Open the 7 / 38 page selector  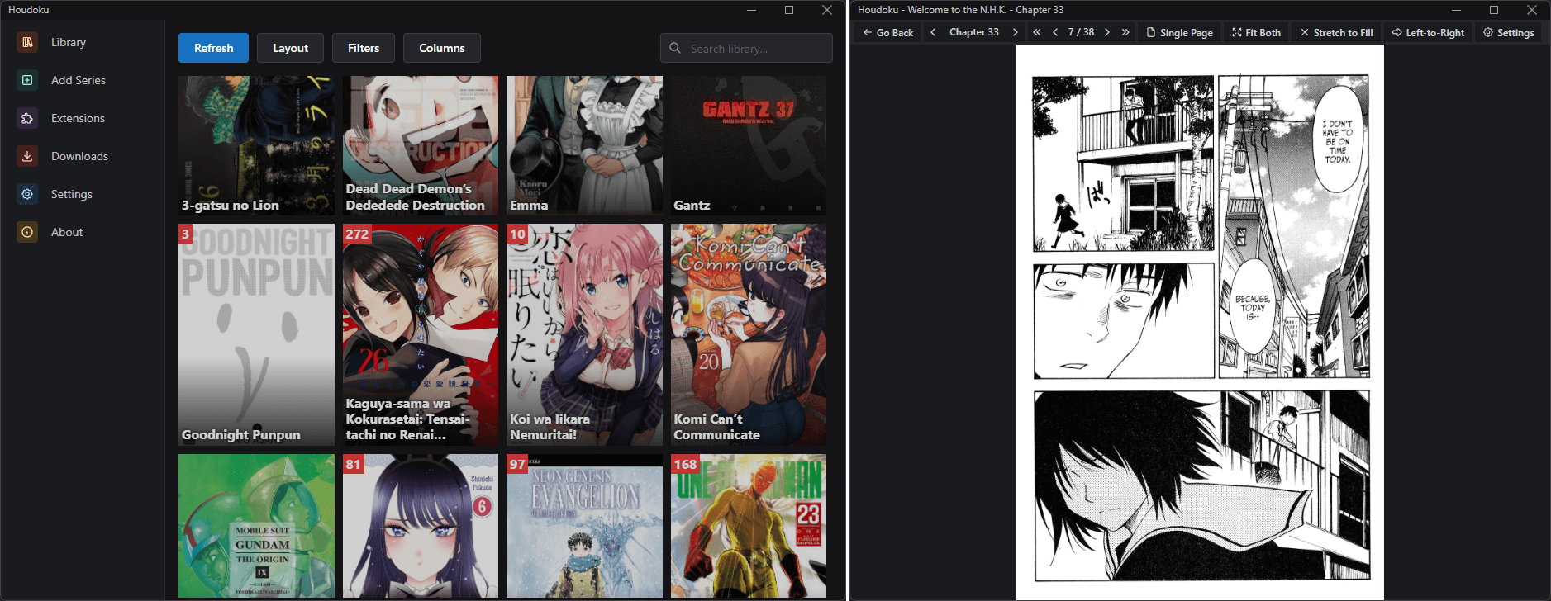(x=1081, y=32)
